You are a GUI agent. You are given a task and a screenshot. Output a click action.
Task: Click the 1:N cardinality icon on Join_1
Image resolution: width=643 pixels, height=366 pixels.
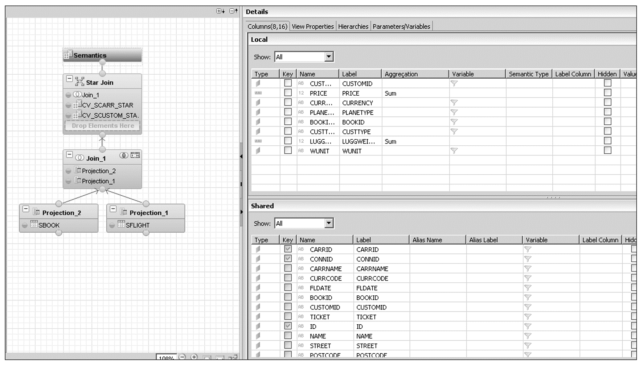click(135, 155)
